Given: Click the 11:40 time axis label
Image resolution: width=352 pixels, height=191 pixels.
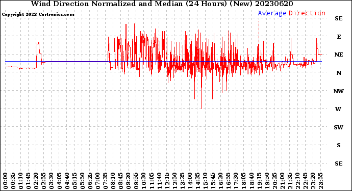Looking at the screenshot, I should pyautogui.click(x=159, y=181).
